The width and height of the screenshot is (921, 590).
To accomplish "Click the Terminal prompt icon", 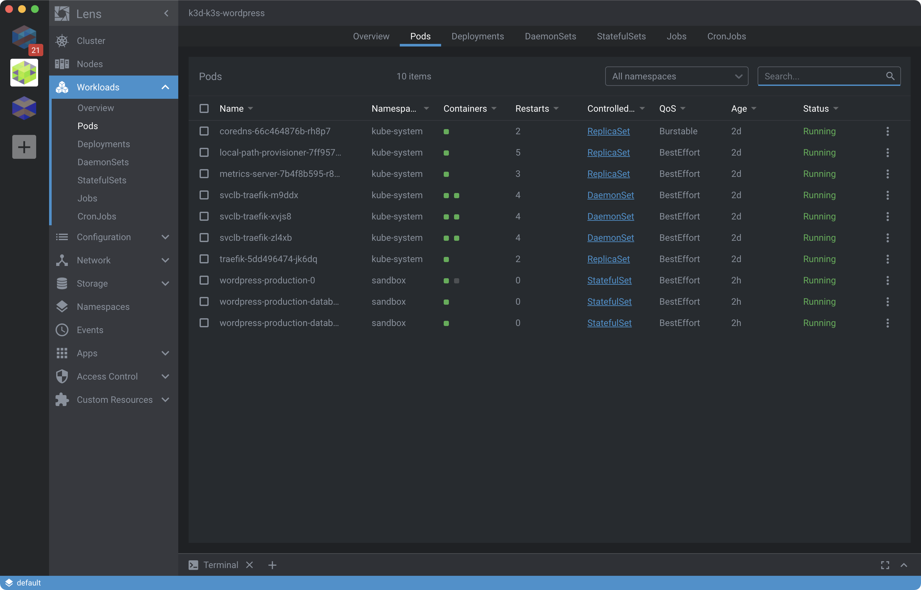I will [193, 565].
